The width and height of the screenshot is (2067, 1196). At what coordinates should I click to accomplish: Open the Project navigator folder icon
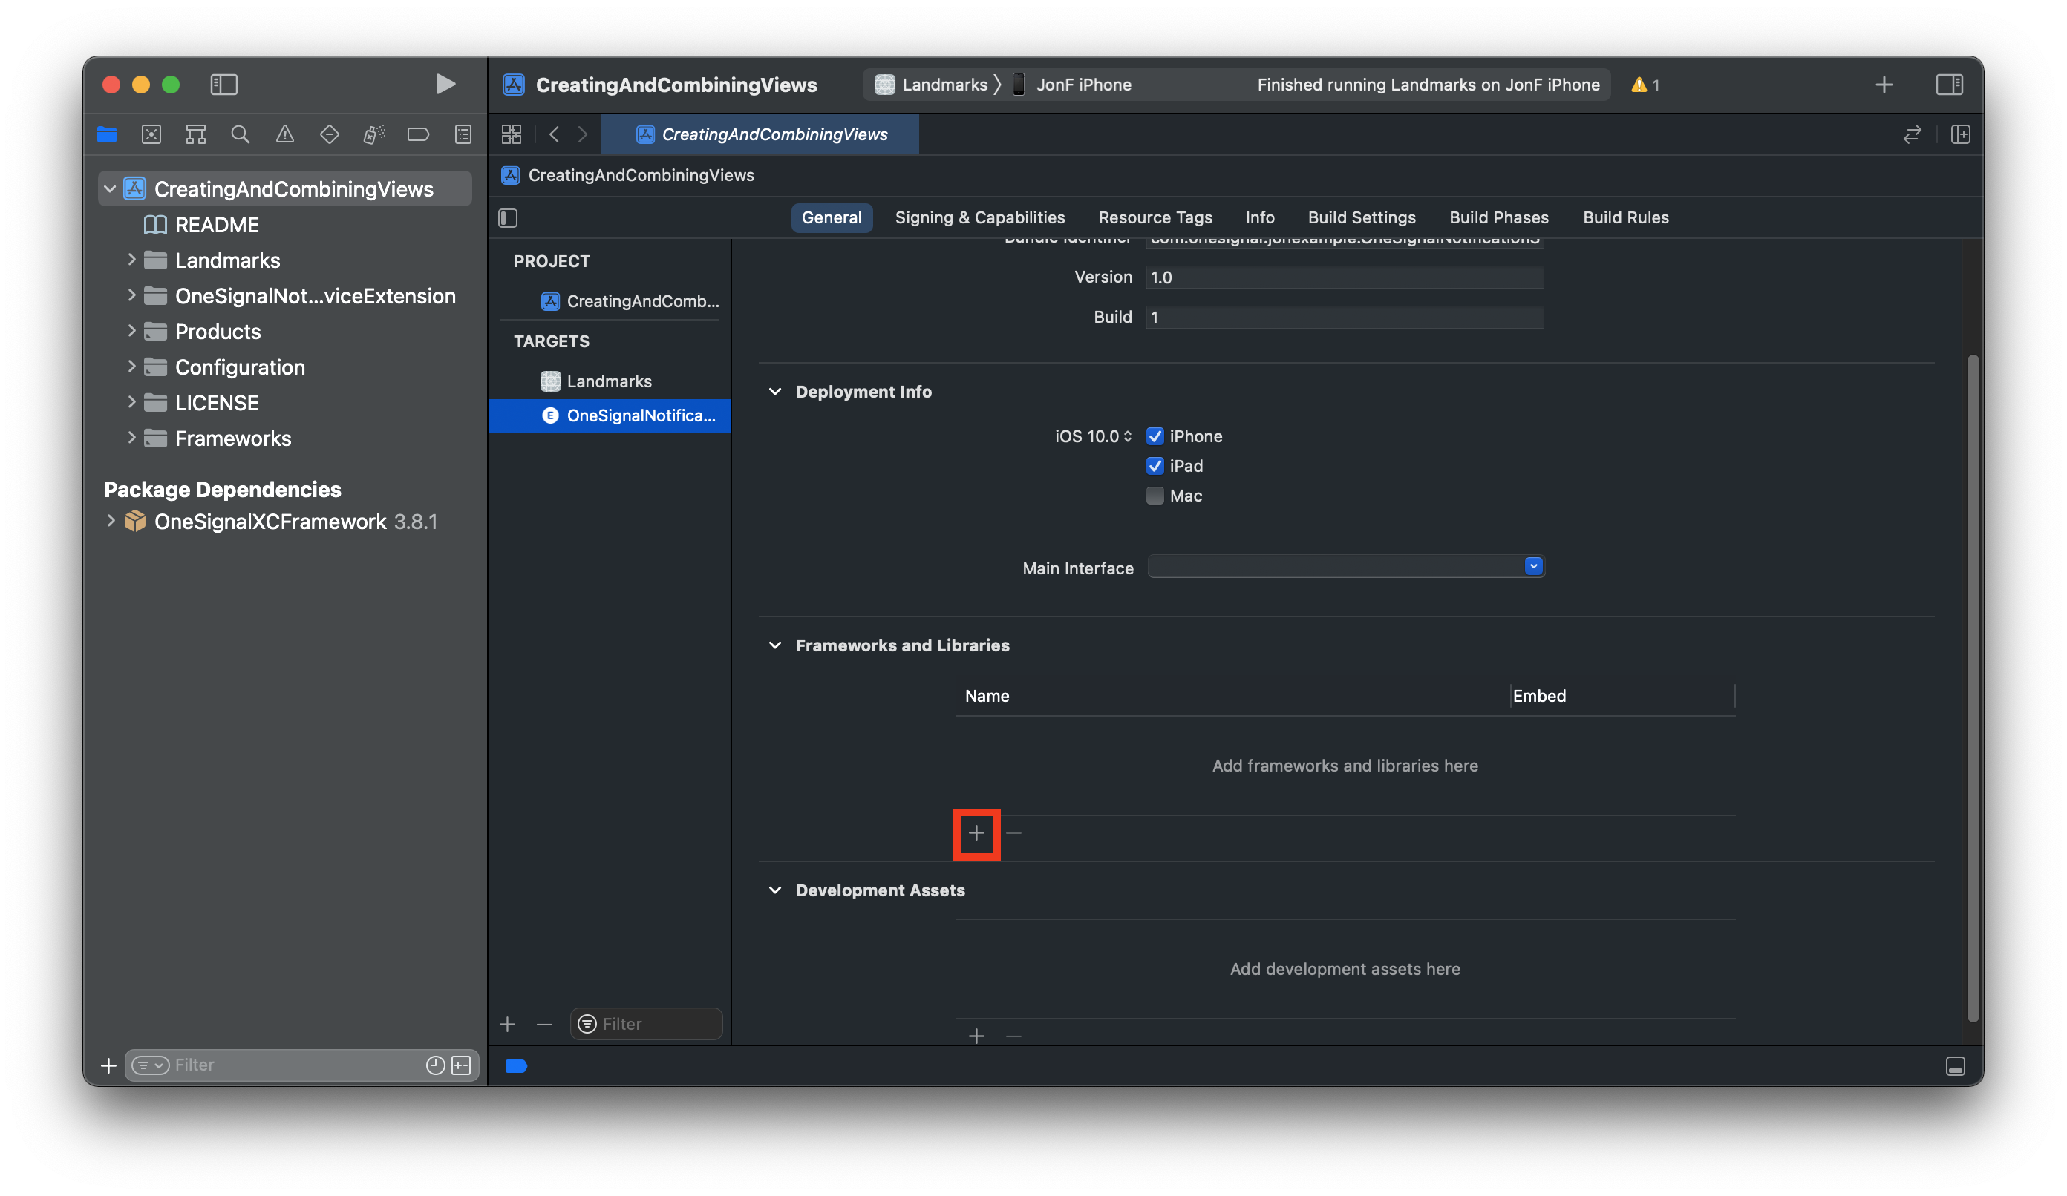107,134
